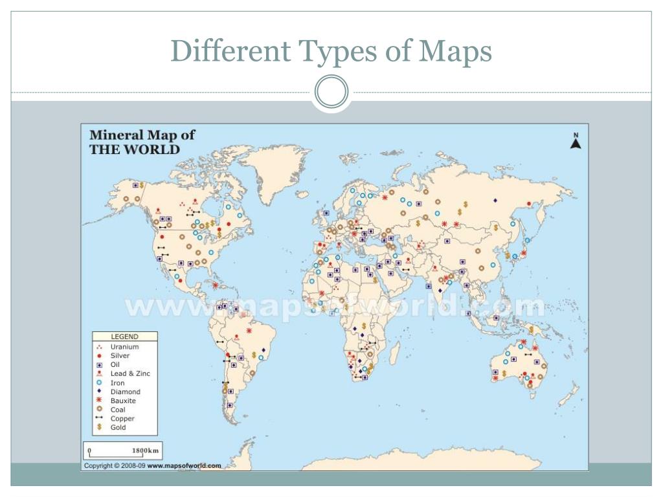Click the Diamond symbol in the legend
Viewport: 663px width, 497px height.
click(99, 392)
